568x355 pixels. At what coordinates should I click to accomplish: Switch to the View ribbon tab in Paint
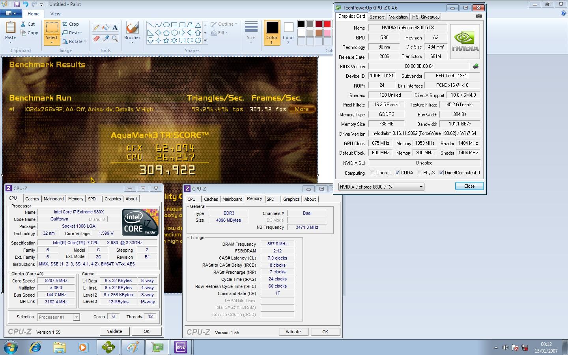point(55,14)
